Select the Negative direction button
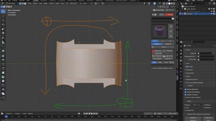The height and width of the screenshot is (121, 216). click(168, 44)
